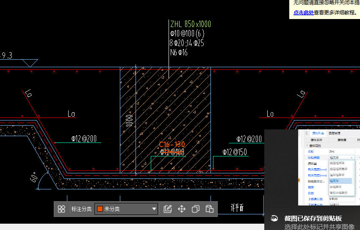Image resolution: width=360 pixels, height=230 pixels.
Task: Open the 标注分类 未分类 dropdown
Action: pos(126,209)
